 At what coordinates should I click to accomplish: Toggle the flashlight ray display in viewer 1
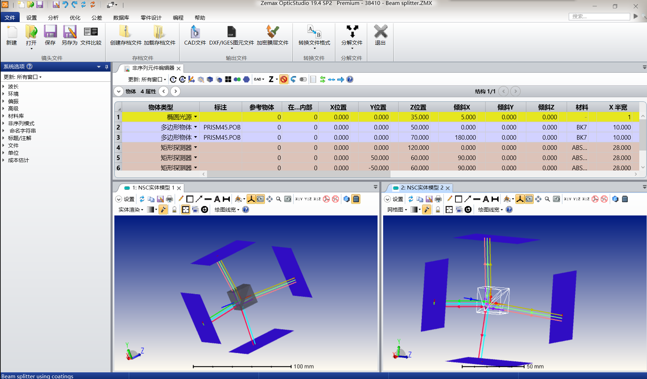(163, 210)
